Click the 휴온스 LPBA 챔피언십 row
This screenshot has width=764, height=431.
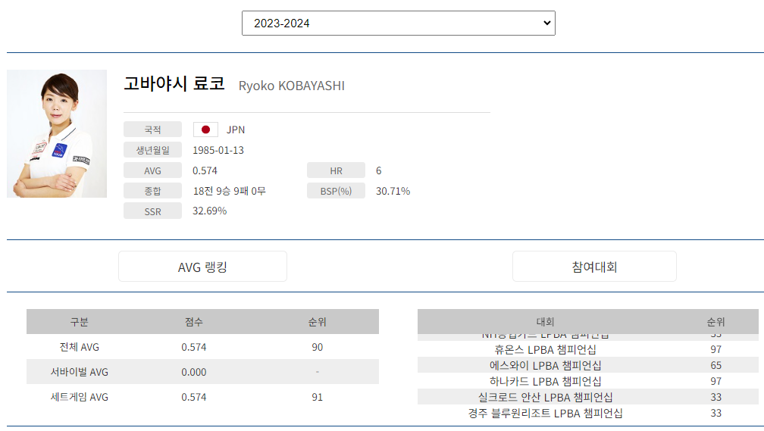[x=587, y=349]
